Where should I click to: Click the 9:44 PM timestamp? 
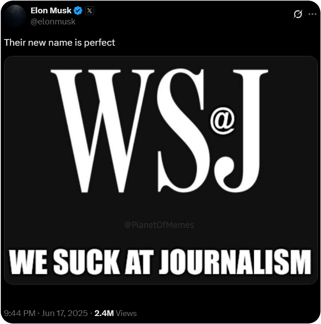(20, 313)
